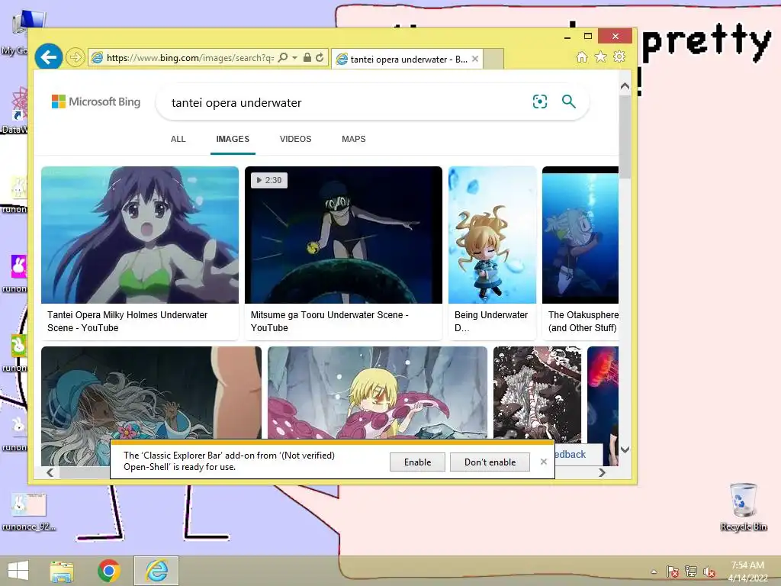Open Bing visual search camera icon
This screenshot has width=781, height=586.
pyautogui.click(x=540, y=101)
